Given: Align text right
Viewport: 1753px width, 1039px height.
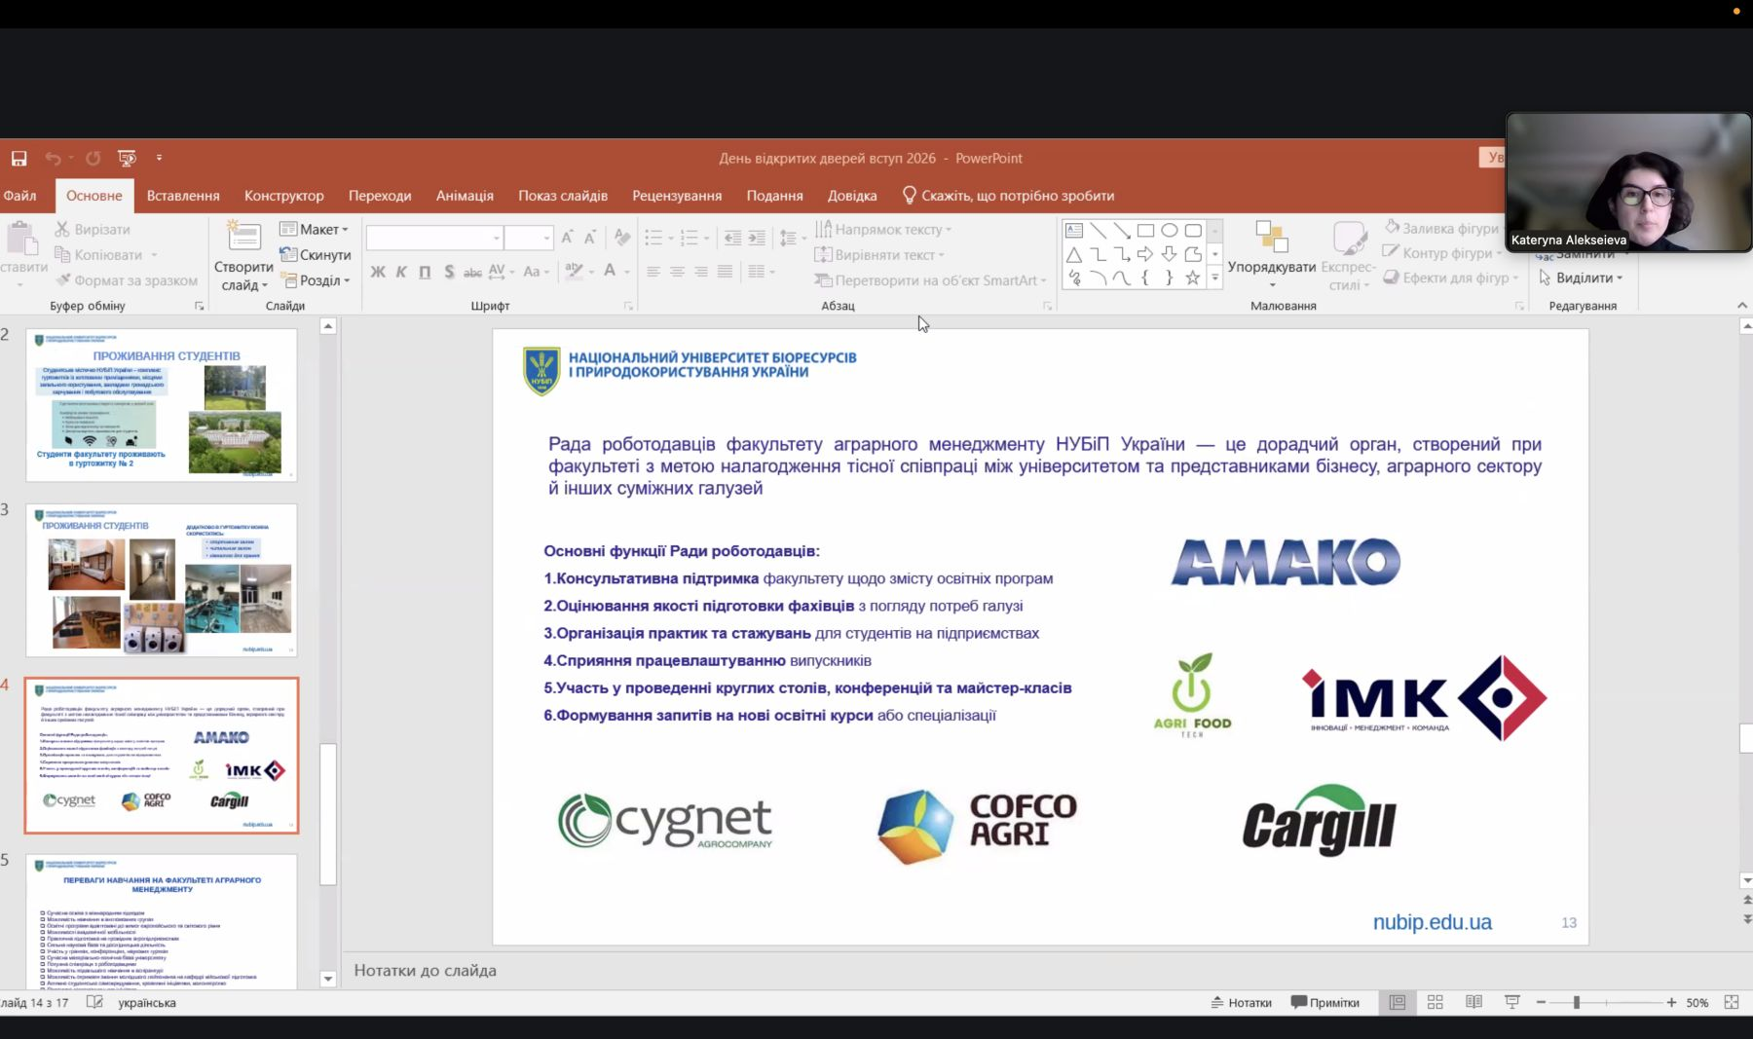Looking at the screenshot, I should pyautogui.click(x=701, y=272).
